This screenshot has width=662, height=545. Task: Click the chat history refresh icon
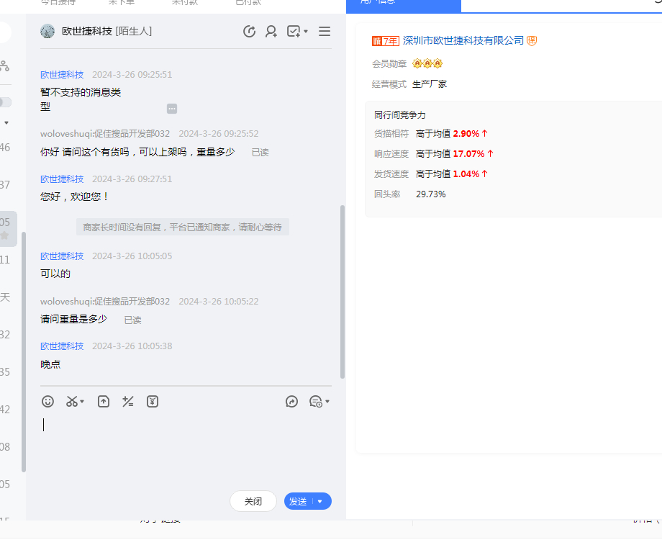(x=250, y=32)
